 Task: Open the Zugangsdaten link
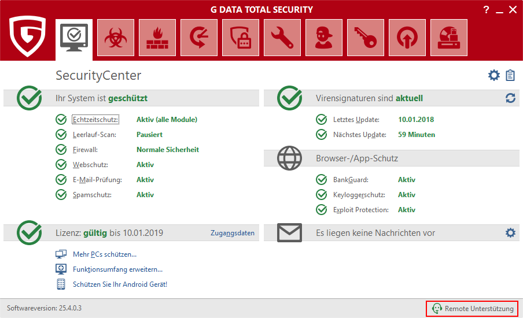233,233
